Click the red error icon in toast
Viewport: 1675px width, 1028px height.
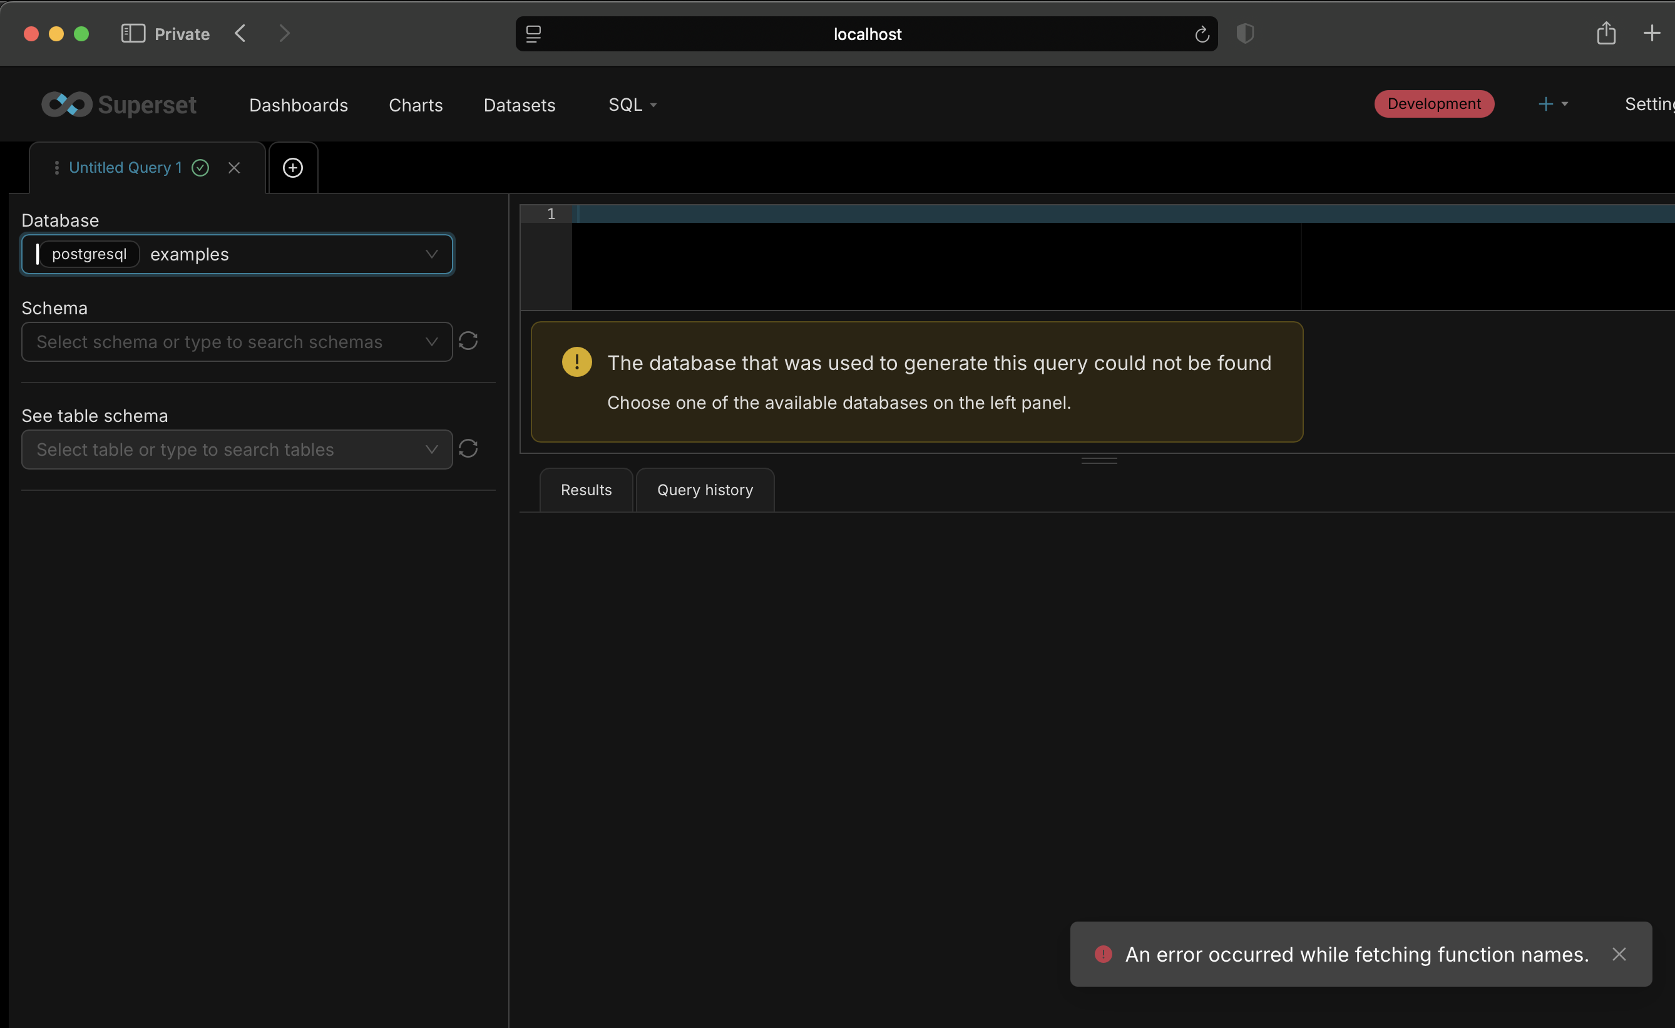(x=1103, y=955)
